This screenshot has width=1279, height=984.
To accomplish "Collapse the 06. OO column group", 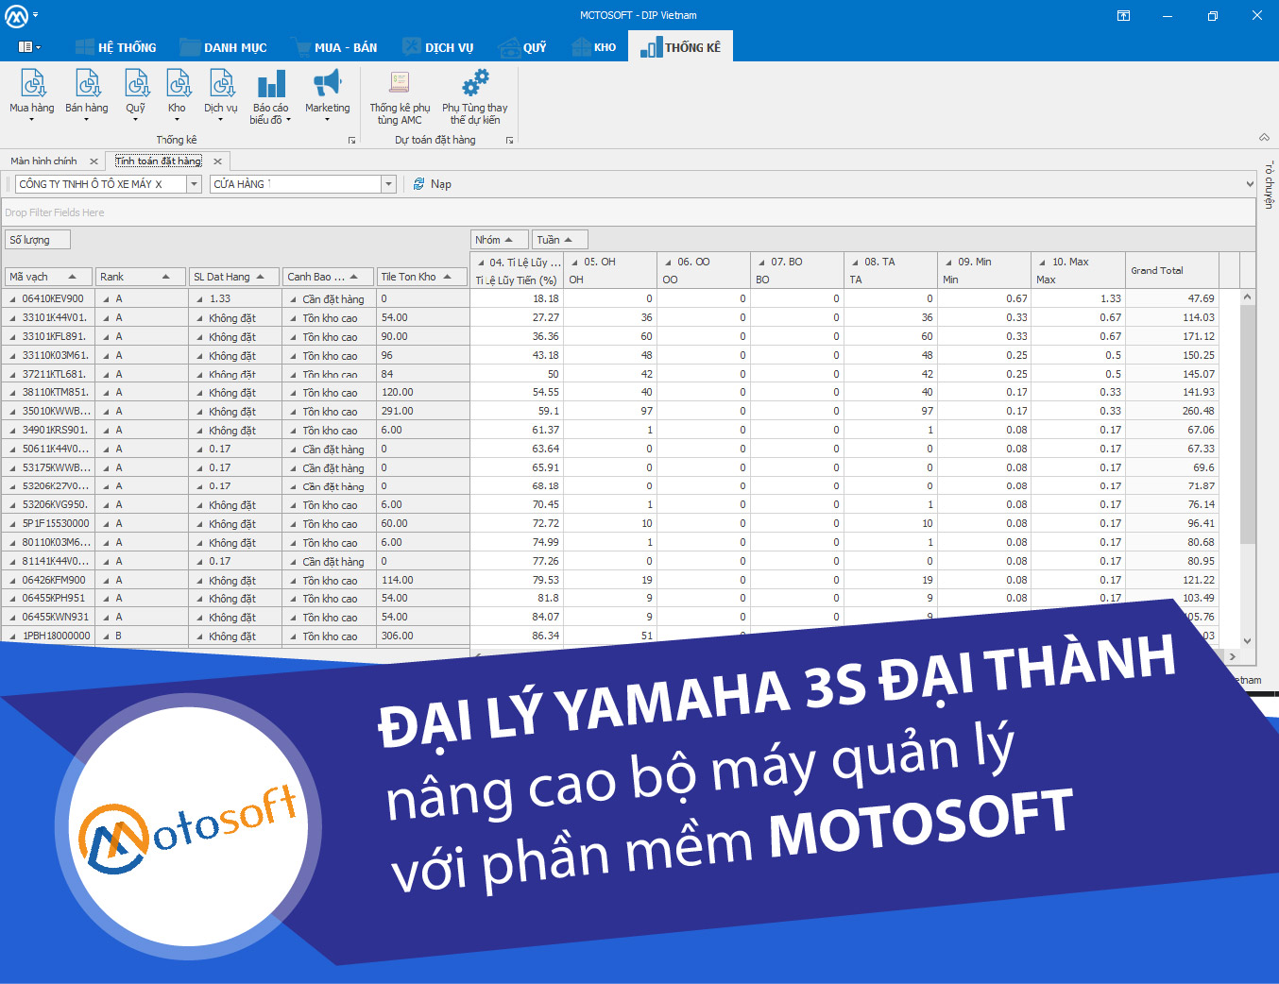I will tap(669, 263).
